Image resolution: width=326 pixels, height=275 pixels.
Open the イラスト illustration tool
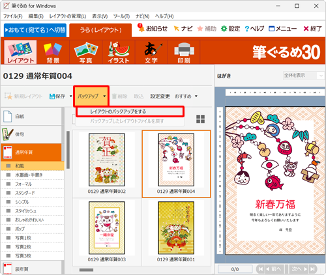[119, 52]
